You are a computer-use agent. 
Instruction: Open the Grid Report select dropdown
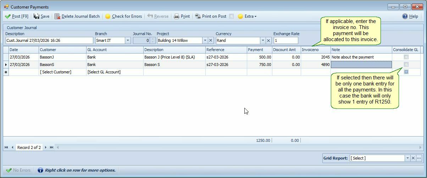coord(407,158)
